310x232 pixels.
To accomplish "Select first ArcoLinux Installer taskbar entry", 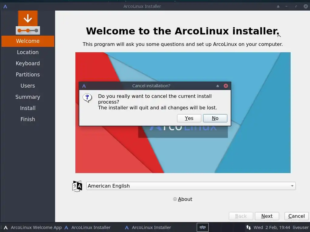I will [x=87, y=227].
